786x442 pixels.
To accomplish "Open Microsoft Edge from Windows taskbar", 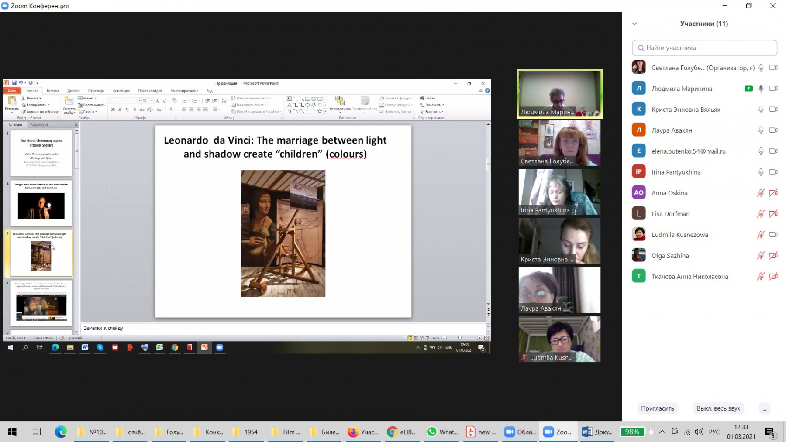I will (61, 432).
